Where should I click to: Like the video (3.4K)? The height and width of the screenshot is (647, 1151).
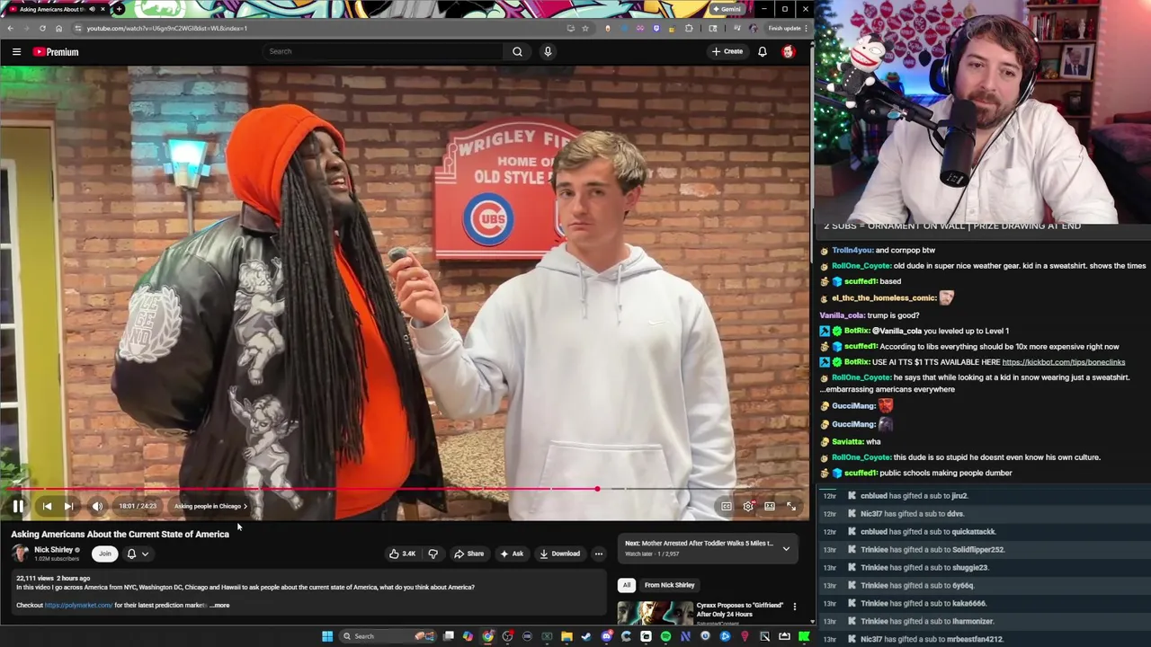click(x=402, y=554)
